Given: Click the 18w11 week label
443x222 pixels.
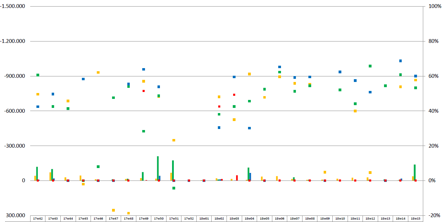Looking at the screenshot, I should coord(355,219).
